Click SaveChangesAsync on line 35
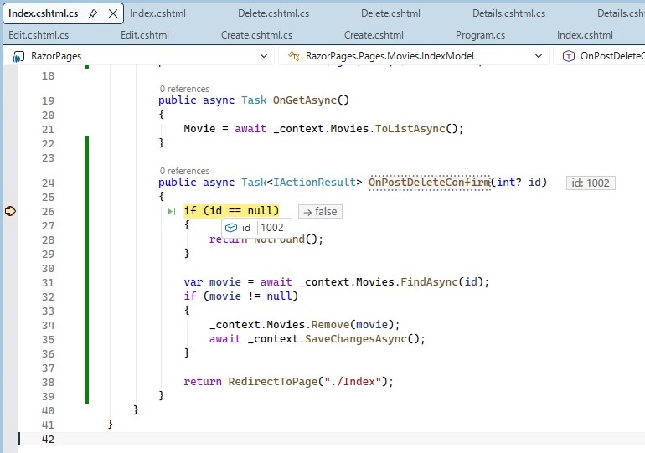This screenshot has height=453, width=645. pyautogui.click(x=356, y=339)
